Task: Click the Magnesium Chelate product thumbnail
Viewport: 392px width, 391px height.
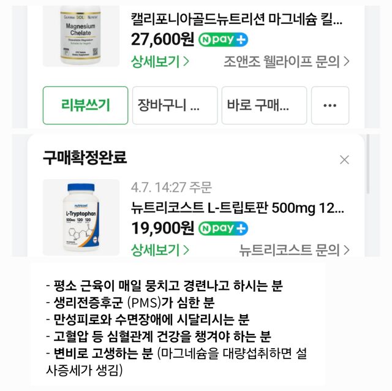Action: click(81, 36)
